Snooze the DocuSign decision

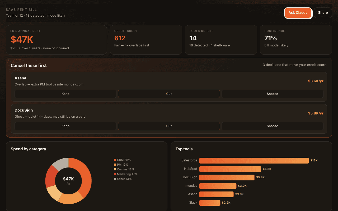tap(272, 126)
